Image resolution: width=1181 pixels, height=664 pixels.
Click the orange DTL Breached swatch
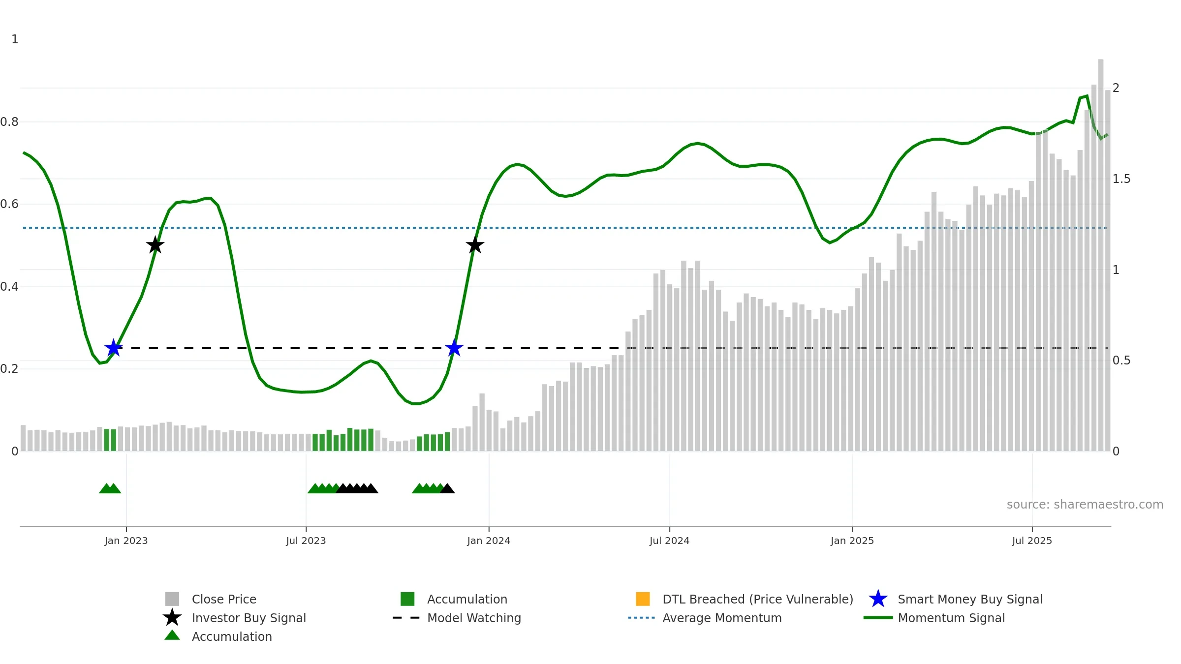click(643, 599)
